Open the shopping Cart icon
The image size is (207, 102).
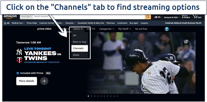(197, 17)
